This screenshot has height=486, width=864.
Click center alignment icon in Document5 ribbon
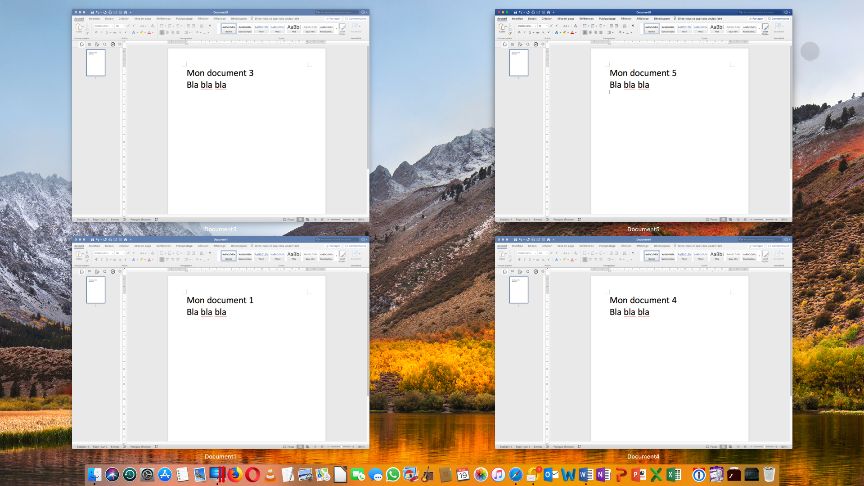click(590, 32)
